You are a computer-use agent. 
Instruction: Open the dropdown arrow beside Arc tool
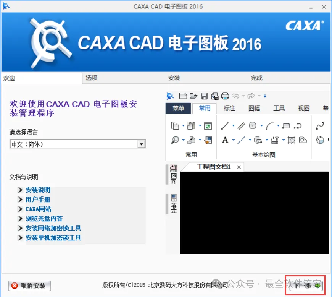coord(278,126)
